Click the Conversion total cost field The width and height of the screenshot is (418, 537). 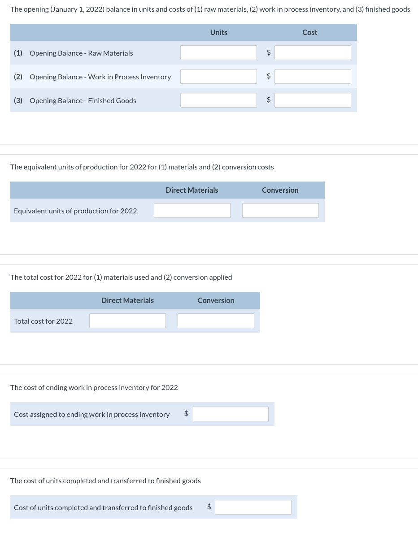(x=216, y=320)
